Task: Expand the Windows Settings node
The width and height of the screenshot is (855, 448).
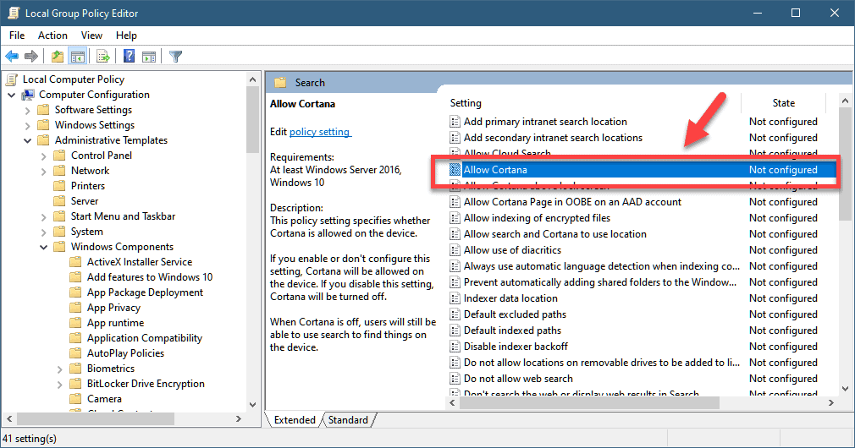Action: (27, 125)
